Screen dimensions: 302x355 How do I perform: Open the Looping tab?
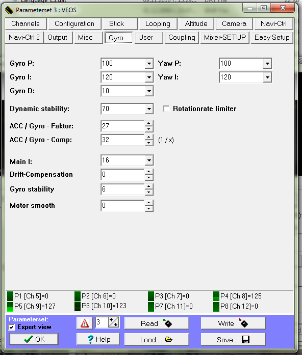coord(158,24)
